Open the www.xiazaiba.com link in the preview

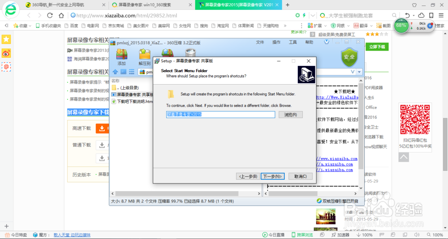tap(337, 158)
